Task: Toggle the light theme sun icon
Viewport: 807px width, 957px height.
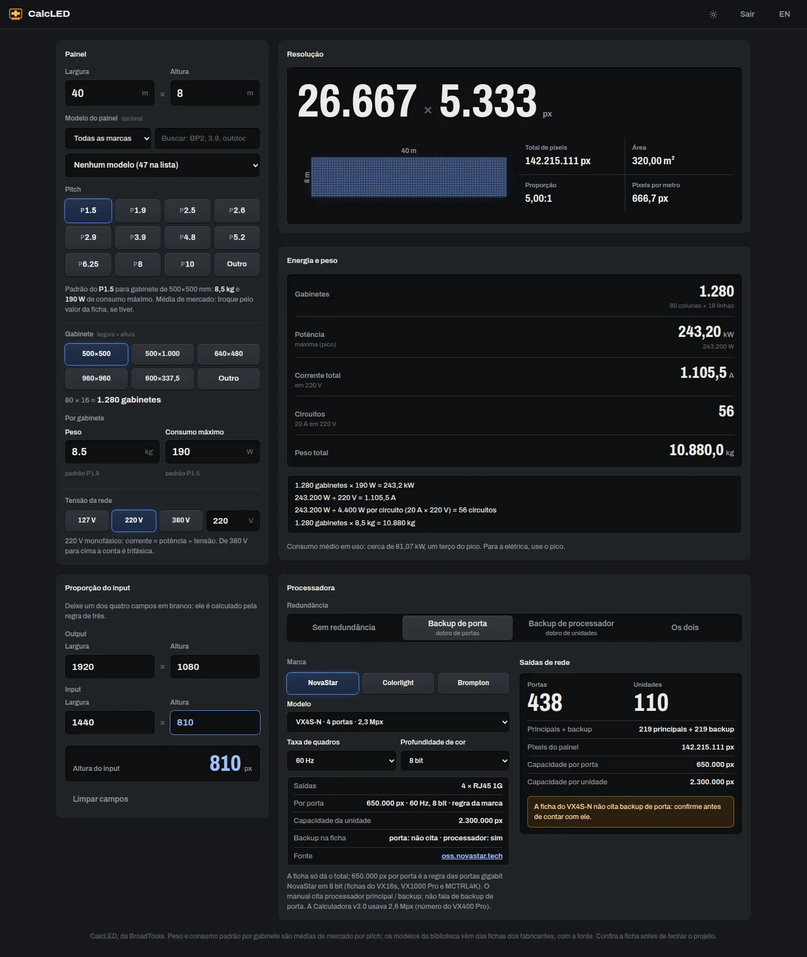Action: click(713, 15)
